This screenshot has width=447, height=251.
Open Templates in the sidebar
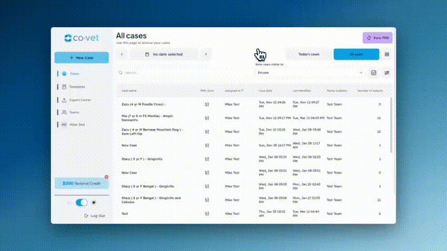coord(77,87)
